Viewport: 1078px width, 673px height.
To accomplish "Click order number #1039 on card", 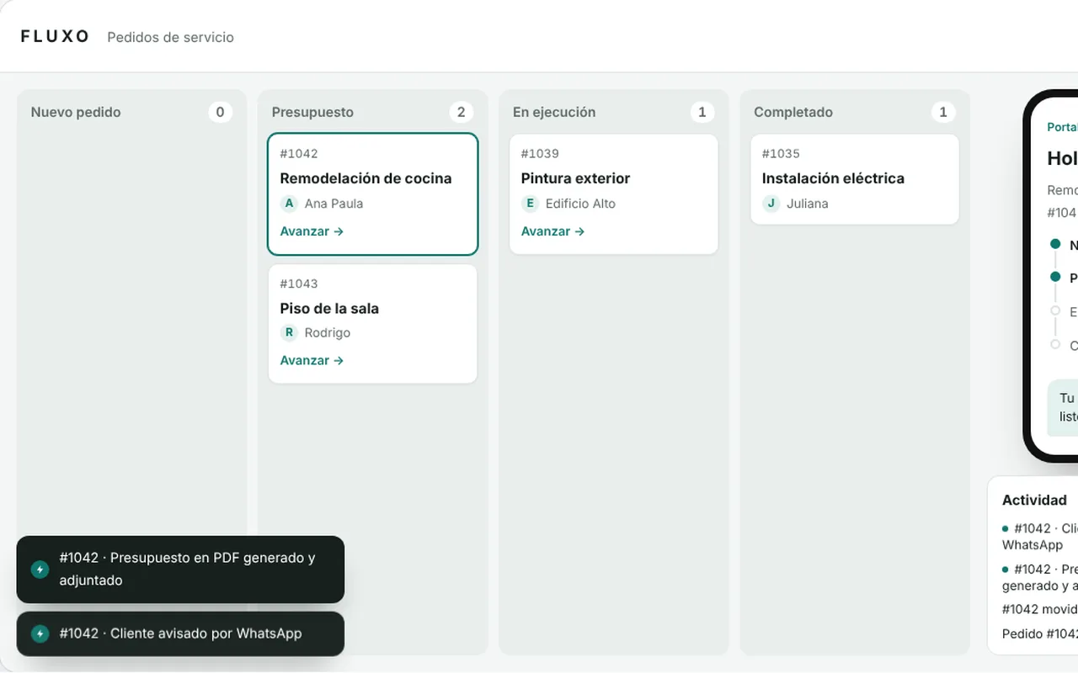I will (540, 154).
